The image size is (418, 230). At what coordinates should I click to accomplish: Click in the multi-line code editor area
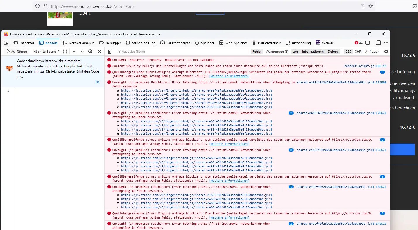click(x=60, y=159)
